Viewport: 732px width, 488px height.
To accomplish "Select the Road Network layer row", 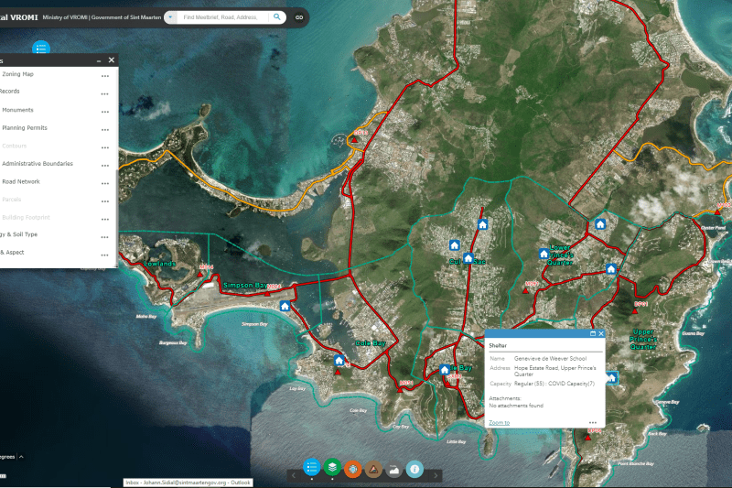I will tap(56, 181).
